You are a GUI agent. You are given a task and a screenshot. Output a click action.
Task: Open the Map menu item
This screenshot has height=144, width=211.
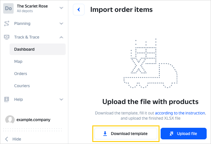point(18,61)
